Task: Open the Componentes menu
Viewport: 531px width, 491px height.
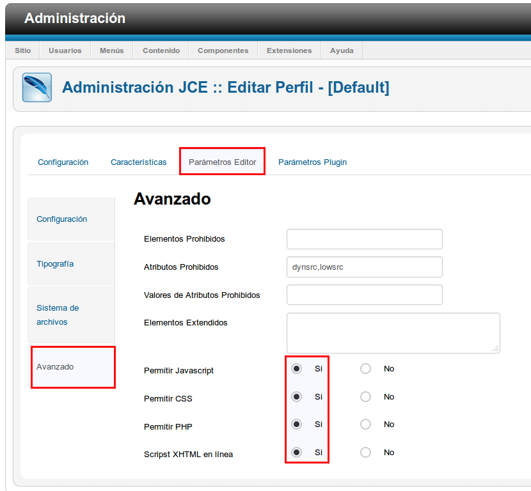Action: pyautogui.click(x=223, y=51)
